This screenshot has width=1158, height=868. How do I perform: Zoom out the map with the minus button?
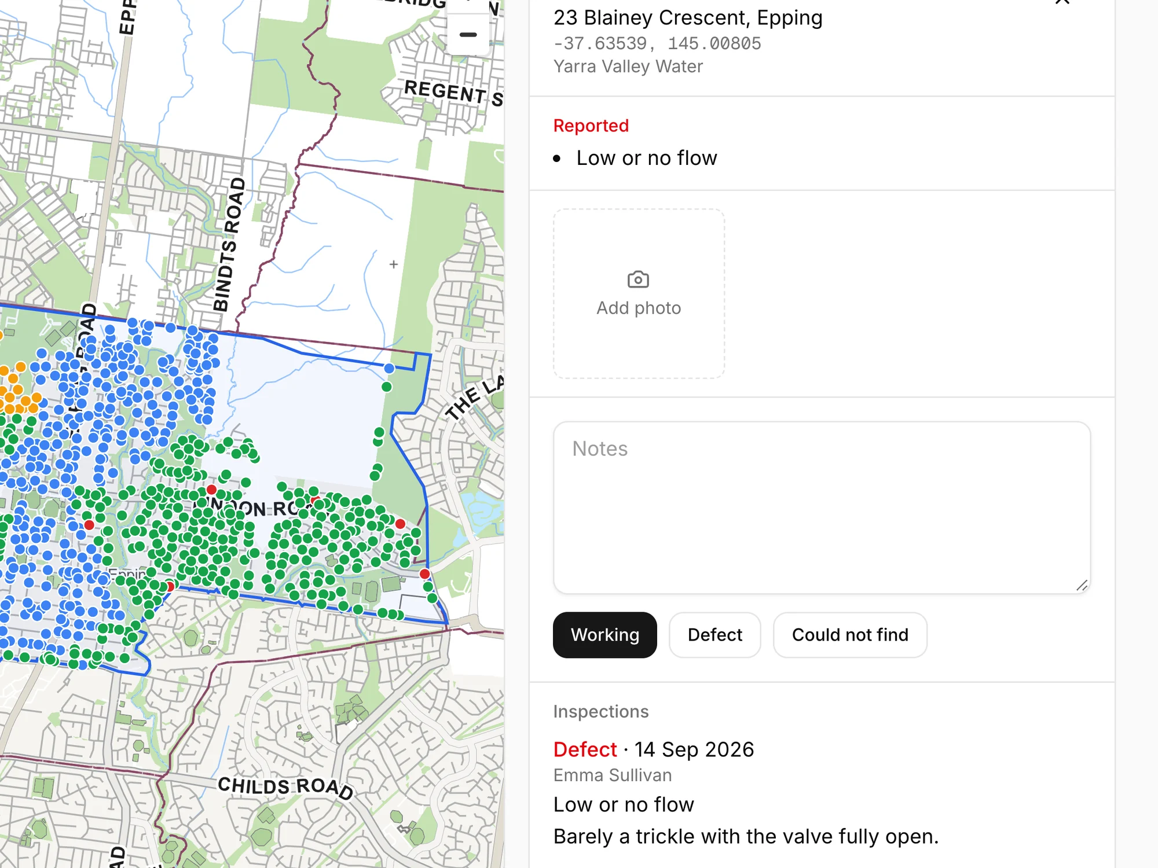click(x=468, y=35)
